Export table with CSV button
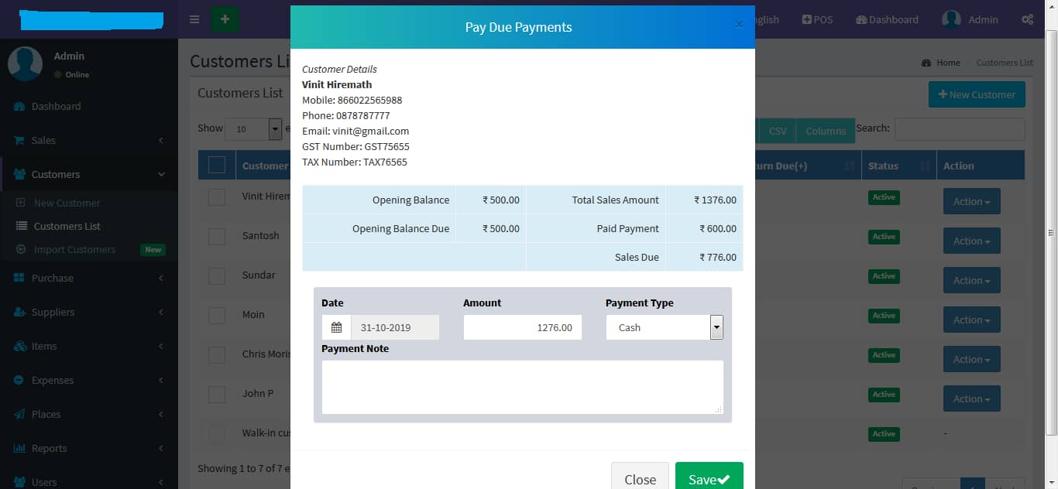This screenshot has height=489, width=1058. click(x=778, y=130)
